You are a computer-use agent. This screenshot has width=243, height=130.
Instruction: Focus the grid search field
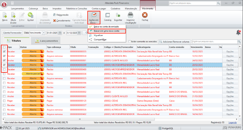pos(215,41)
